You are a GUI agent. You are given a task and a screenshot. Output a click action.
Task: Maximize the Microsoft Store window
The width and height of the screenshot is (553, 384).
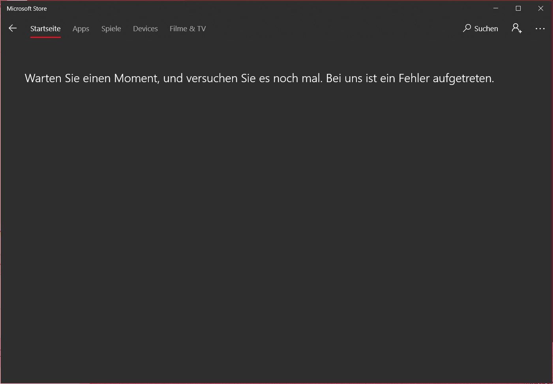click(518, 8)
